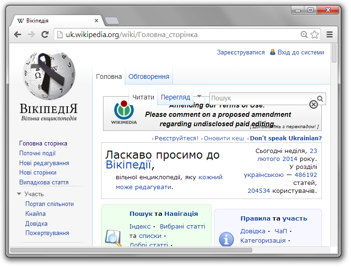
Task: Click the Wikipedia W favicon on the tab
Action: 20,21
